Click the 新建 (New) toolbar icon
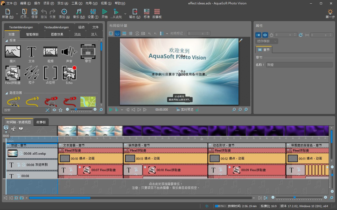 point(8,12)
